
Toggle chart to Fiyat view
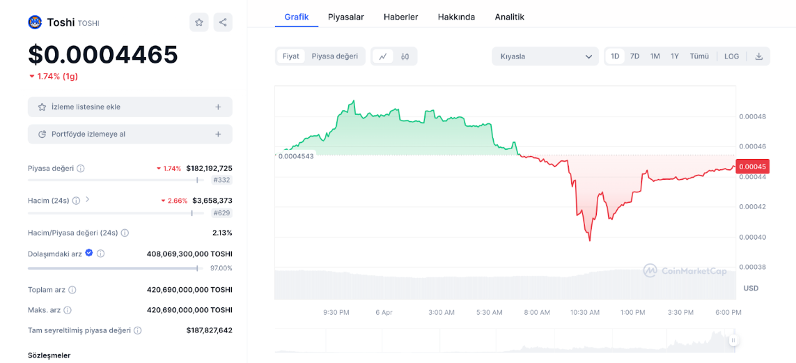point(291,56)
